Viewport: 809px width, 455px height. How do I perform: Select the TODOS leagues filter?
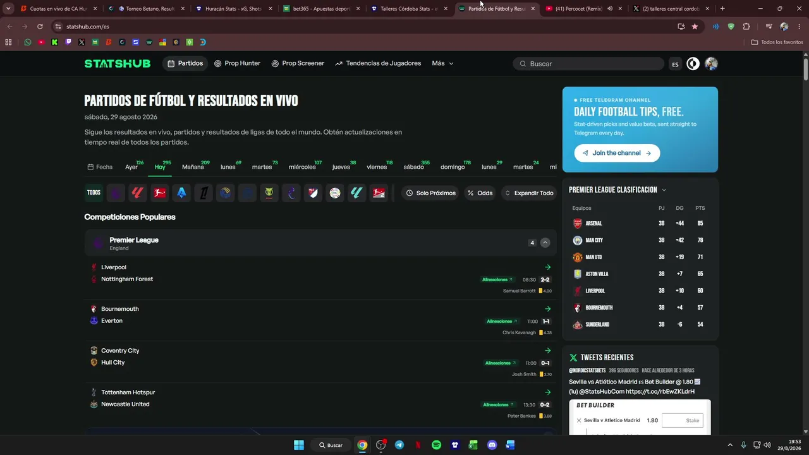[x=94, y=193]
